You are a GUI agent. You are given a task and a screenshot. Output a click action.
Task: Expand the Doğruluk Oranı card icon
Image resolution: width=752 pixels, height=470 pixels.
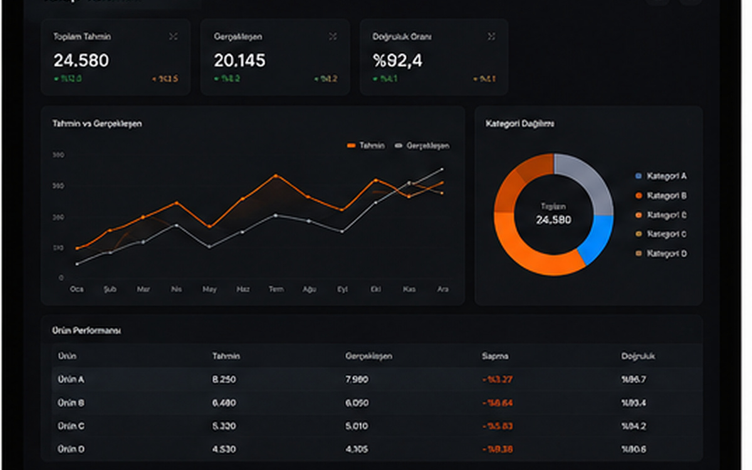tap(491, 37)
